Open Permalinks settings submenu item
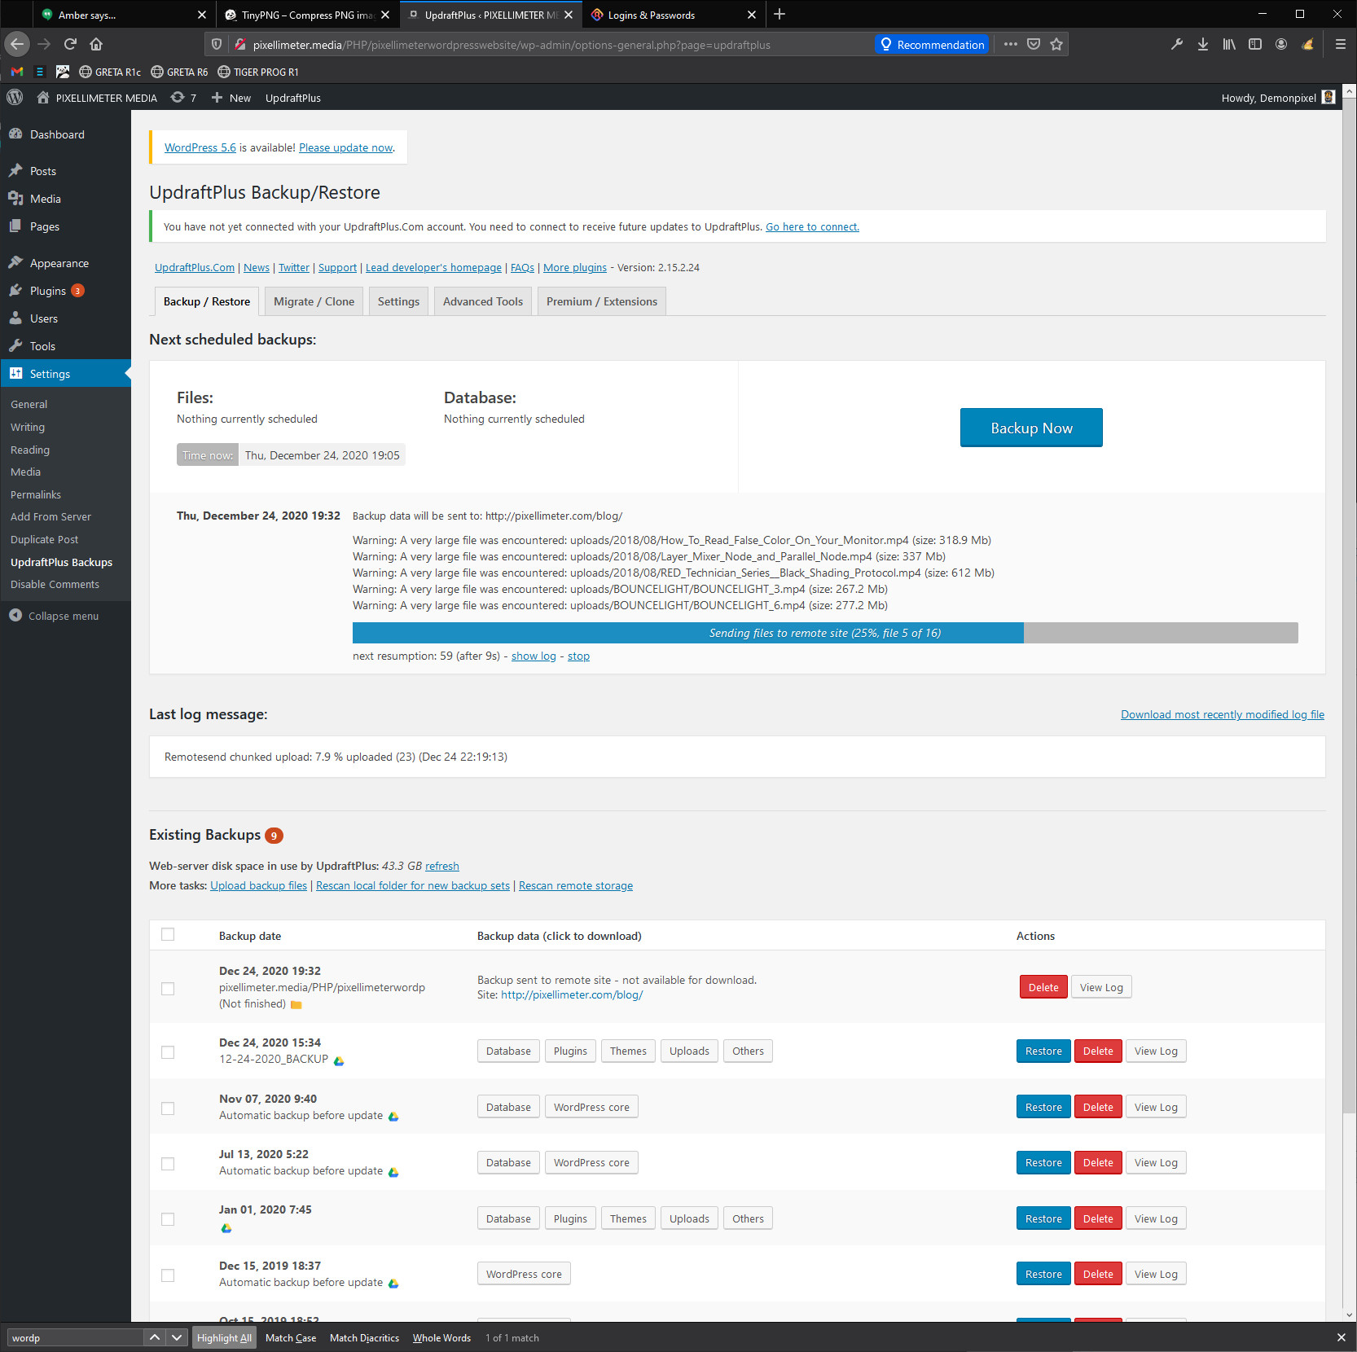Viewport: 1357px width, 1352px height. [36, 494]
